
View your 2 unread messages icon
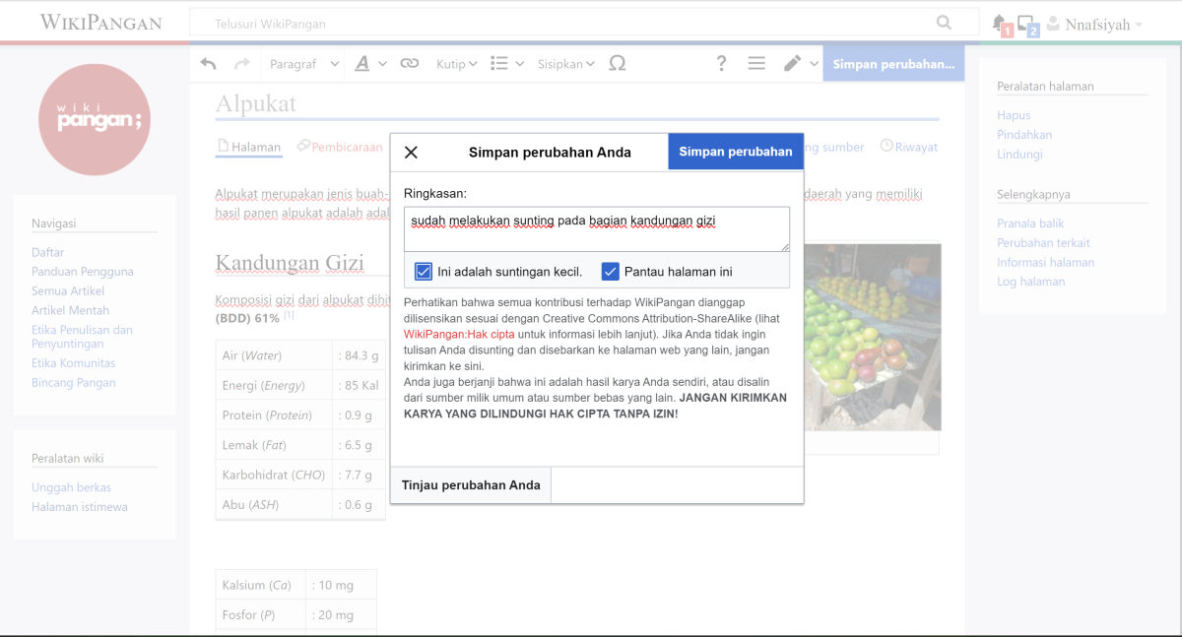[1025, 24]
